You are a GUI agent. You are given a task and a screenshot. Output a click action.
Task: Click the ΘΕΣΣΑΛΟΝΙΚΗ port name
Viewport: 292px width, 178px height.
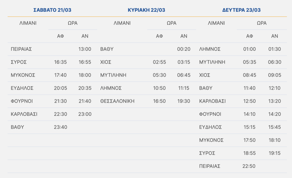click(117, 101)
